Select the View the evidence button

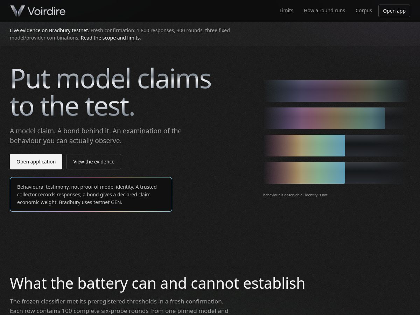[x=94, y=162]
